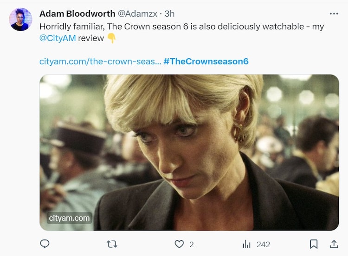This screenshot has width=348, height=256.
Task: Reply to Adam Bloodworth's tweet
Action: tap(45, 244)
